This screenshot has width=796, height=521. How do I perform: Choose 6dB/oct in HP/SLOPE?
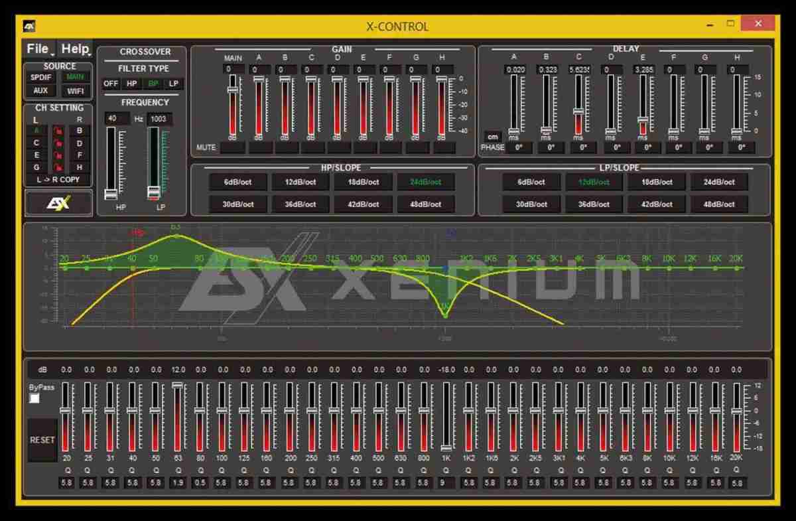(239, 182)
